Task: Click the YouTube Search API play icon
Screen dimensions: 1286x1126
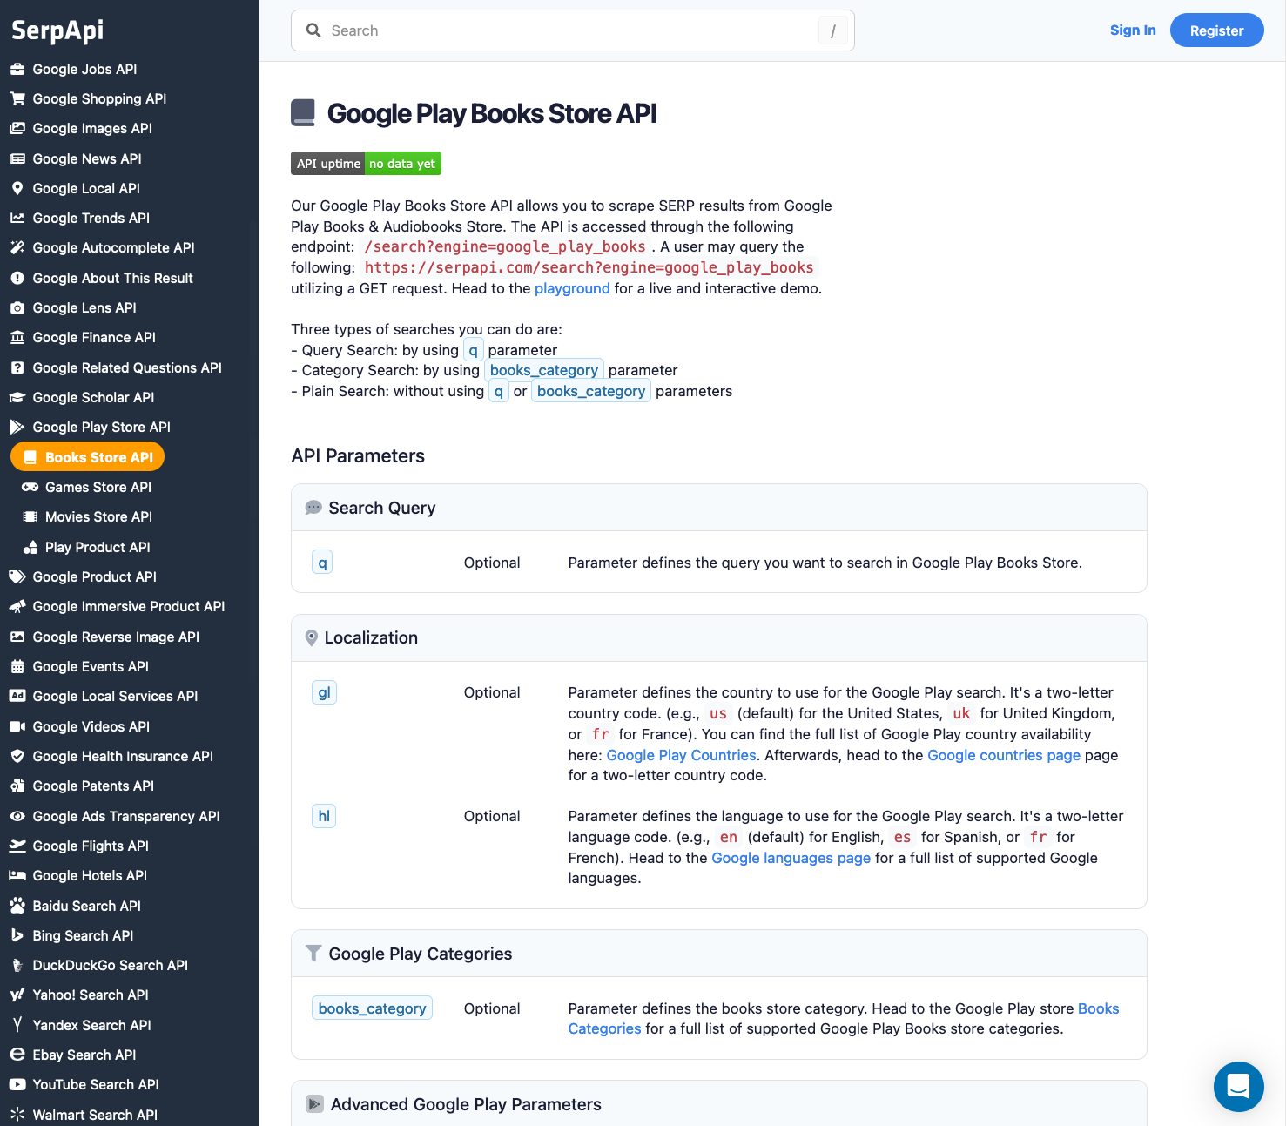Action: click(17, 1084)
